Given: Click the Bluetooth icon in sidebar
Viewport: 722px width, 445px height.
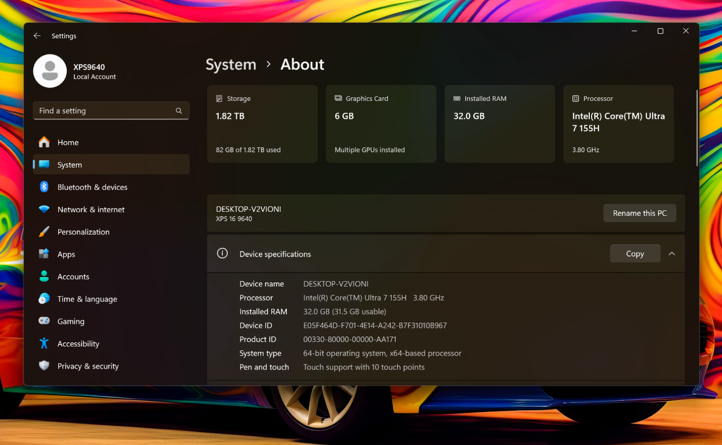Looking at the screenshot, I should click(44, 187).
